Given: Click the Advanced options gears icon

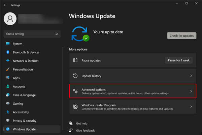Looking at the screenshot, I should 75,91.
